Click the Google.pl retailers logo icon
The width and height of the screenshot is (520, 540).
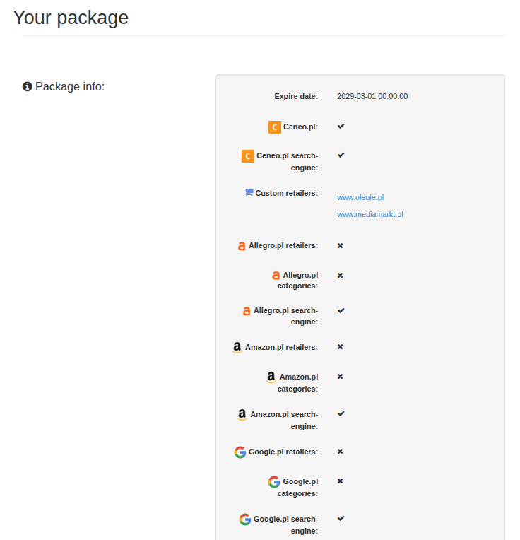coord(240,452)
